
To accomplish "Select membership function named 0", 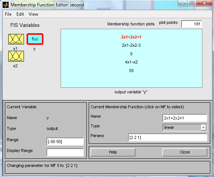I will pos(131,54).
